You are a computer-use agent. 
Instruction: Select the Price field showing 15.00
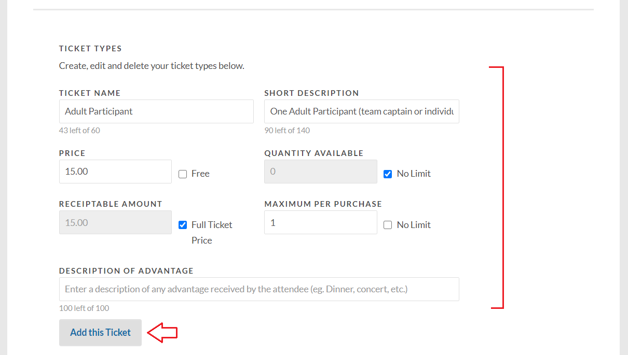[x=115, y=172]
